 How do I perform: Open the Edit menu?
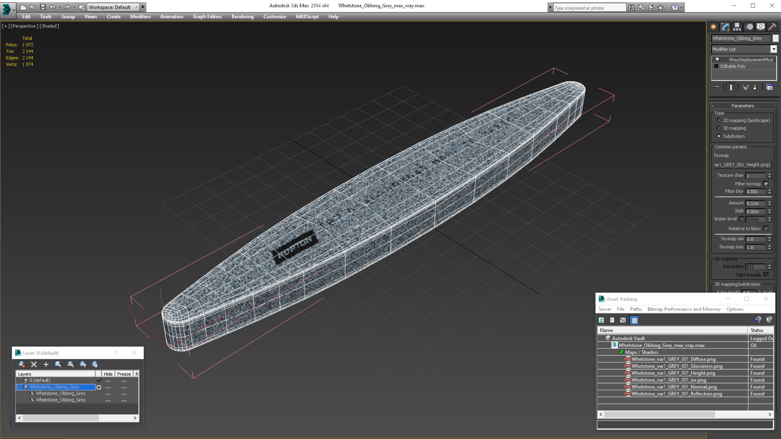[x=26, y=17]
